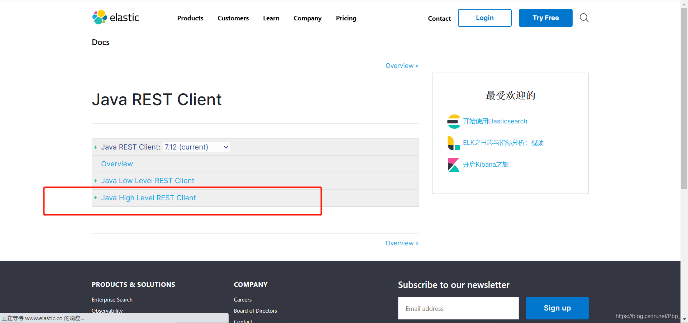Click the Kibana product icon

tap(454, 165)
